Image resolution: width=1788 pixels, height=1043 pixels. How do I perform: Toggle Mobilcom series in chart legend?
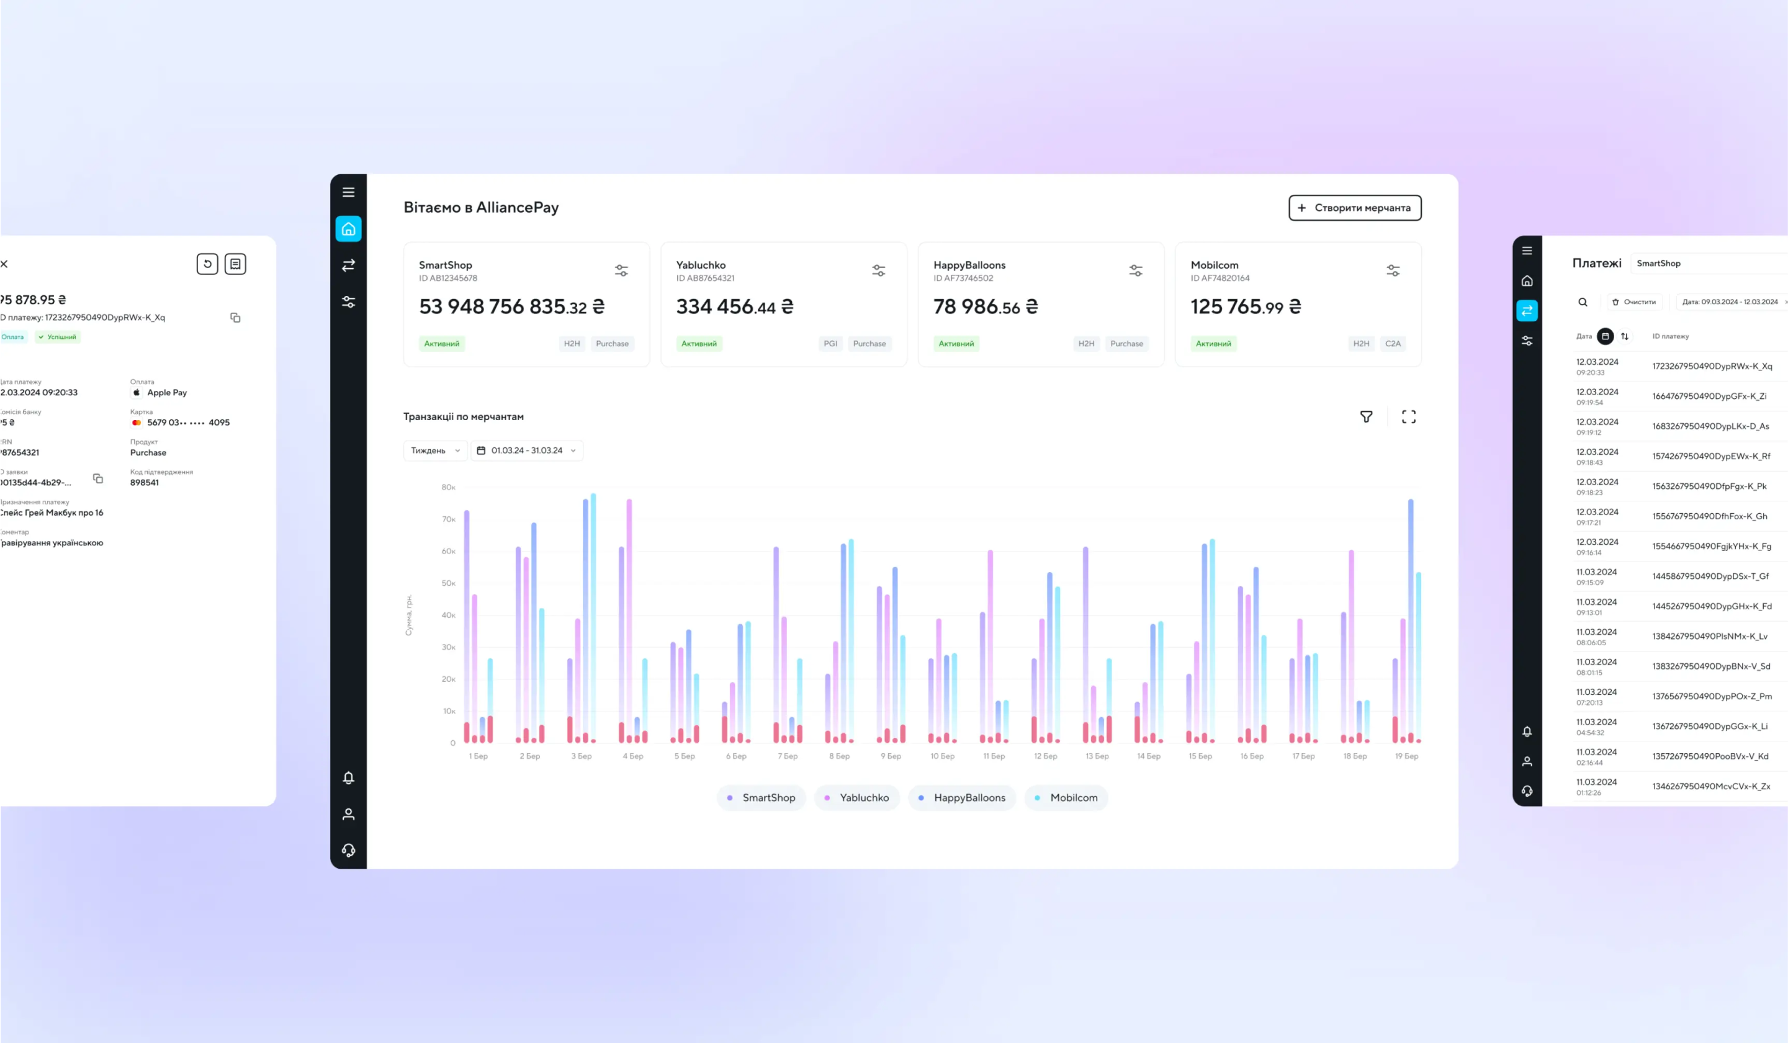(1066, 797)
